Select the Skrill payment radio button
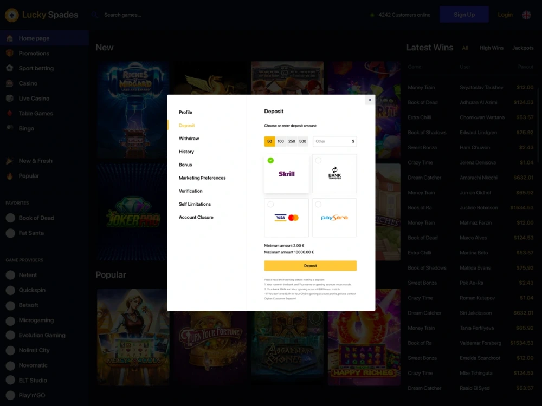Image resolution: width=542 pixels, height=406 pixels. 270,160
